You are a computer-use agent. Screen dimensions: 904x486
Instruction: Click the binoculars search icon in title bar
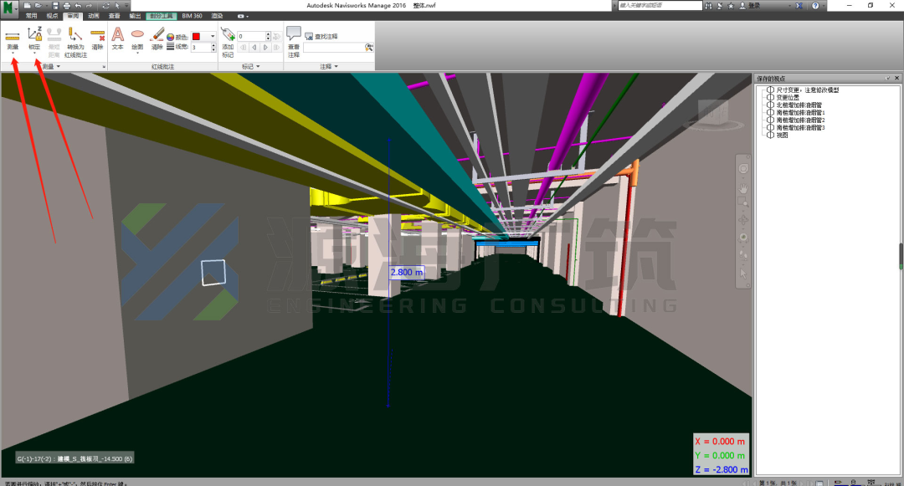click(709, 6)
